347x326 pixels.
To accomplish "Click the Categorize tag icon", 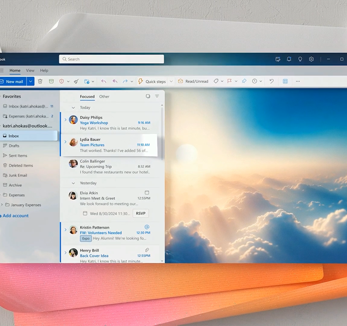I will tap(216, 81).
